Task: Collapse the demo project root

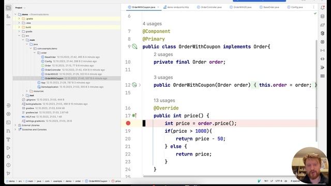Action: (16, 14)
